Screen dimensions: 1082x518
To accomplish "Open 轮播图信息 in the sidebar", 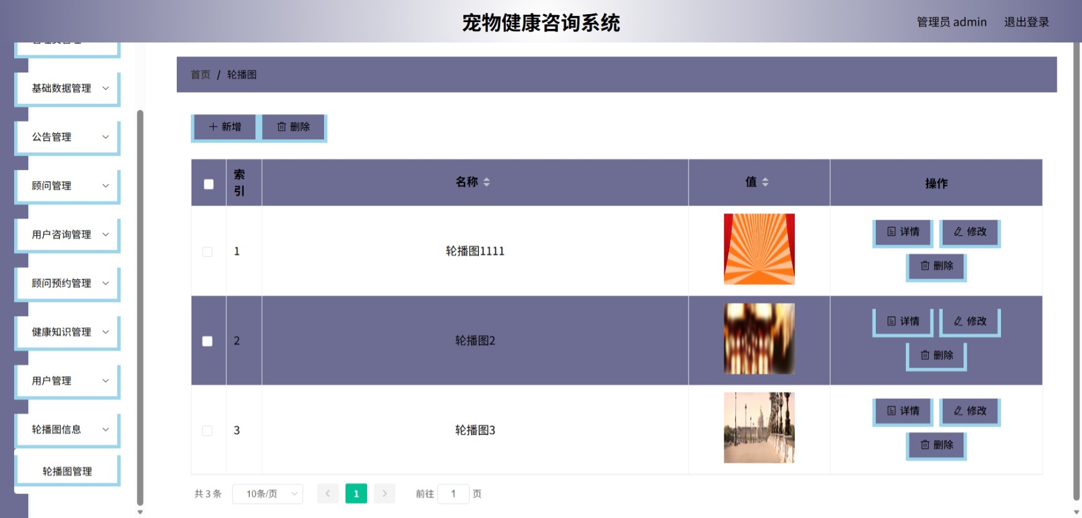I will (68, 430).
